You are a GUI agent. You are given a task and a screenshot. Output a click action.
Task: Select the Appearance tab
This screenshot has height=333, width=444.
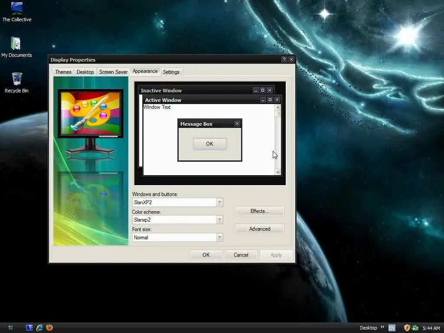pos(145,72)
